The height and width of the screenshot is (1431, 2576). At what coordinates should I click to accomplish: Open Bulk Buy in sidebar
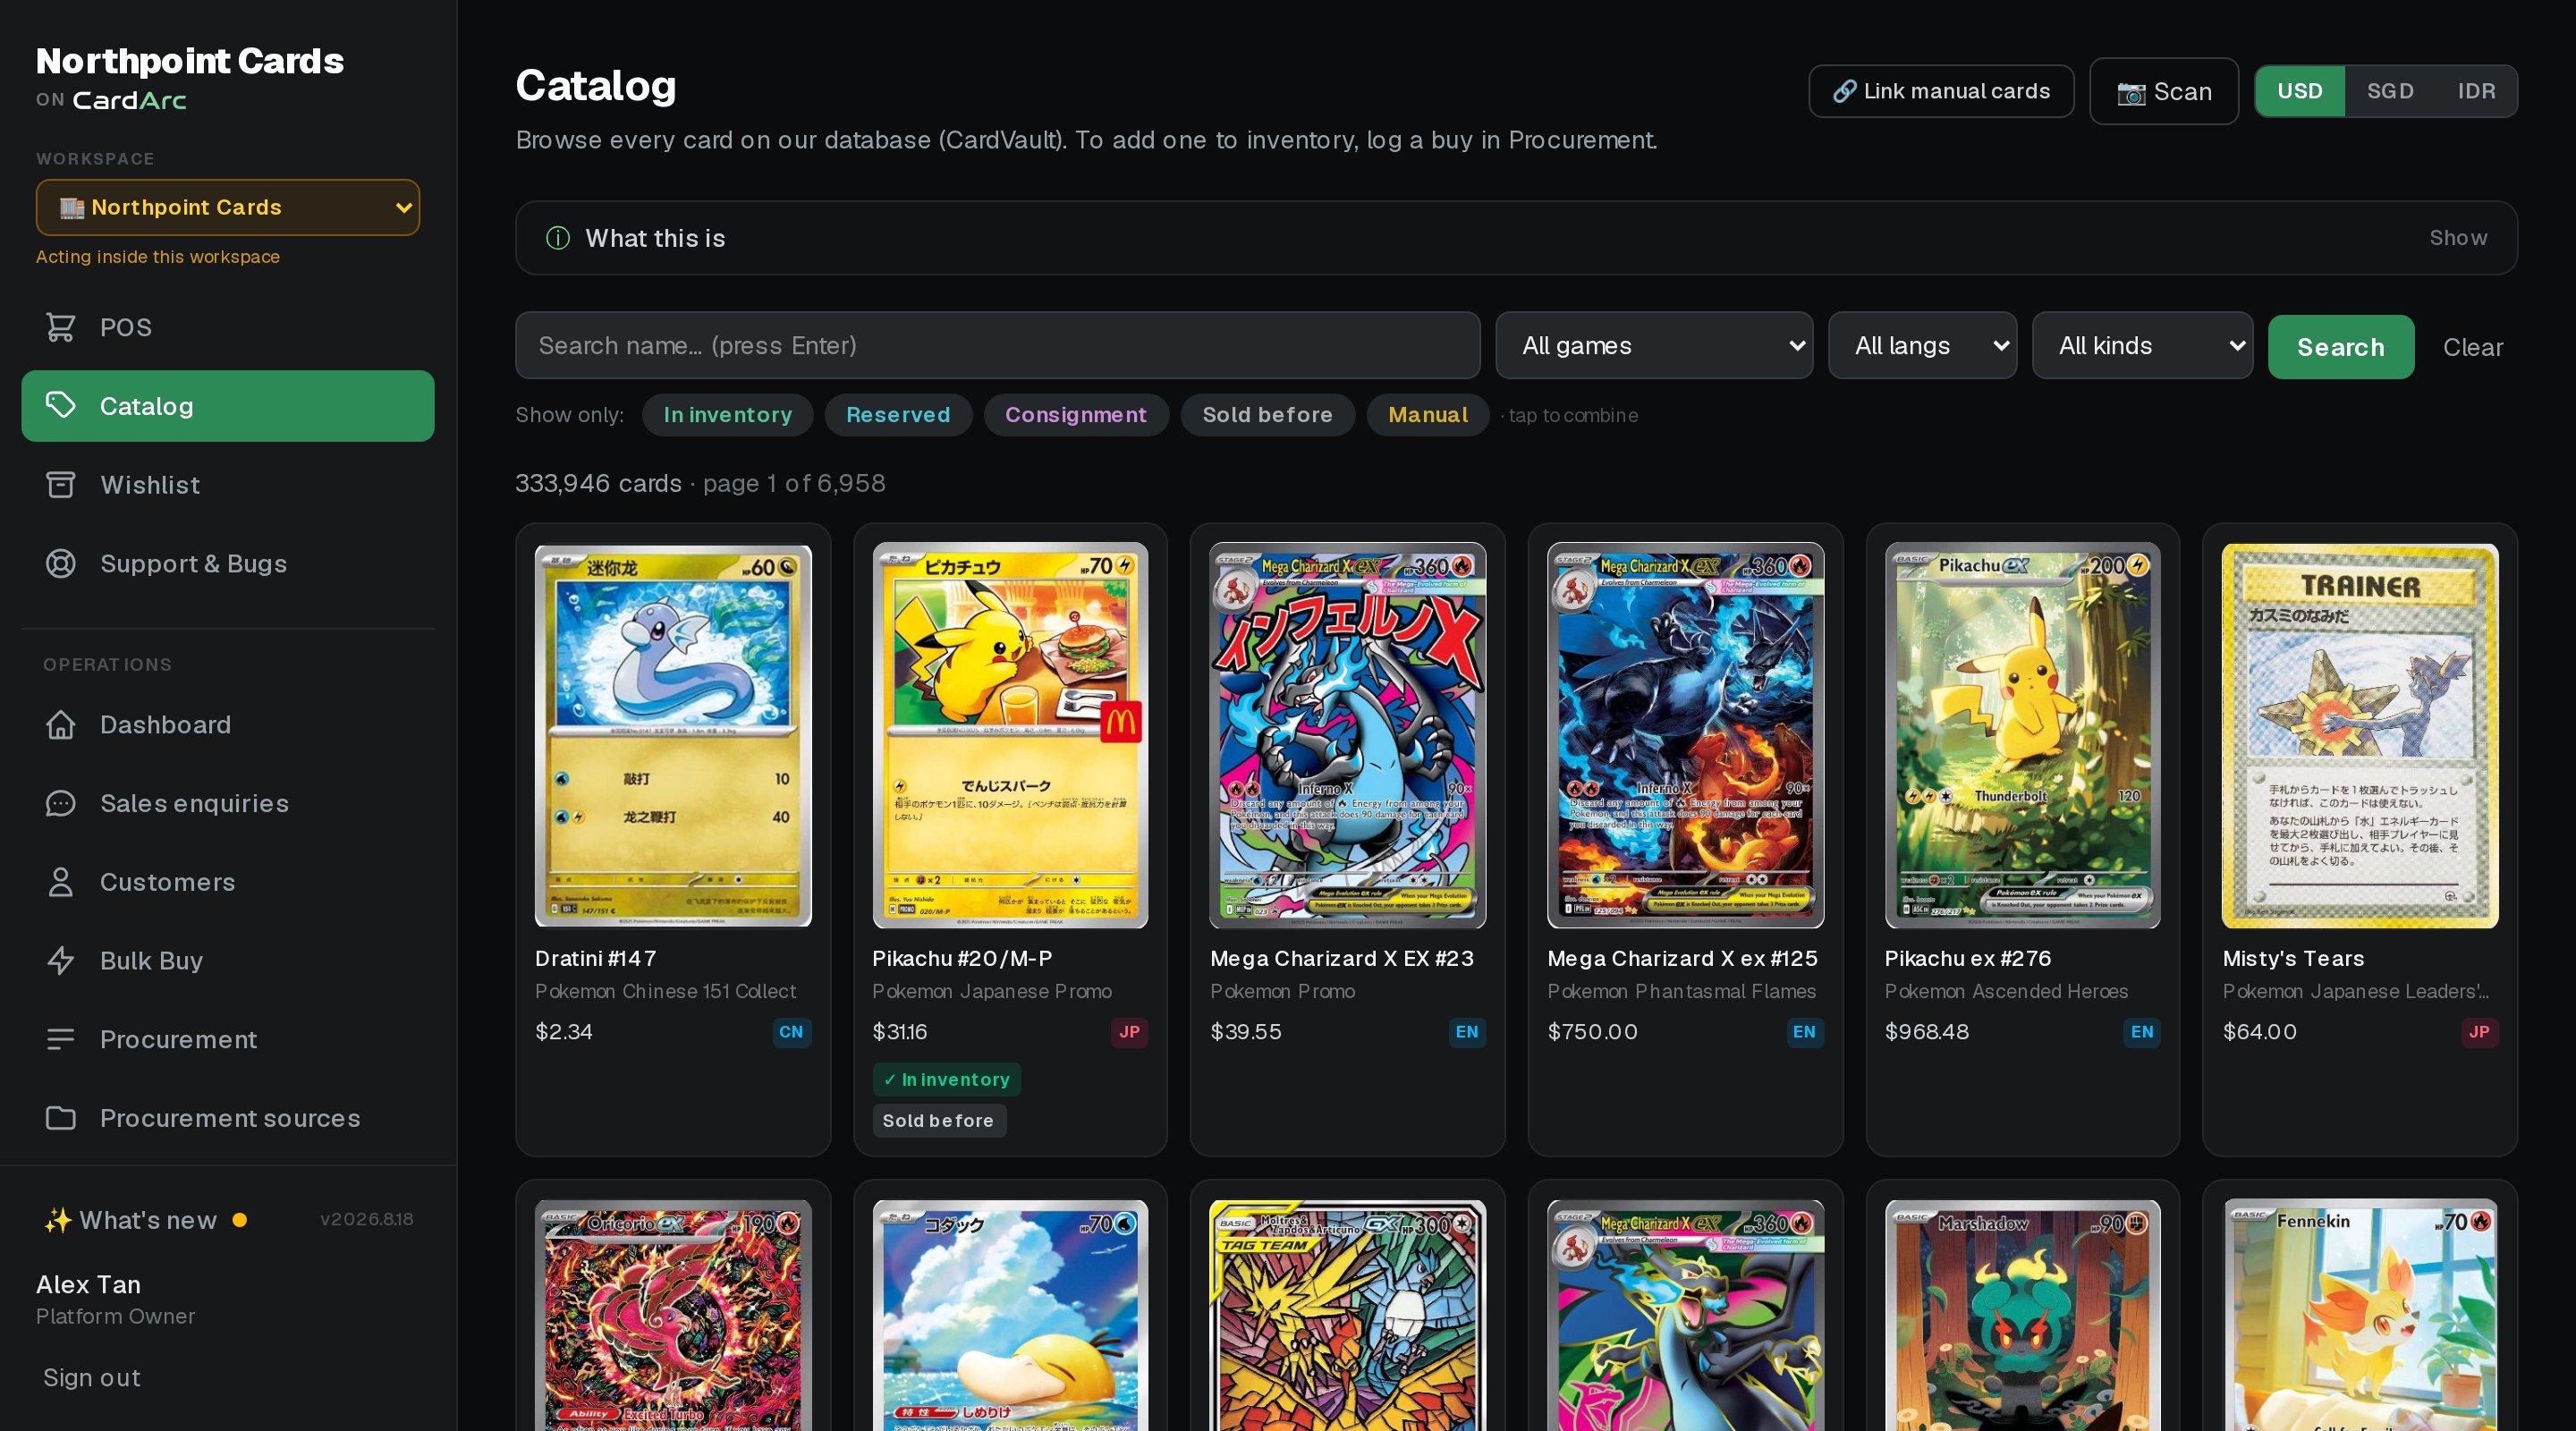(228, 960)
